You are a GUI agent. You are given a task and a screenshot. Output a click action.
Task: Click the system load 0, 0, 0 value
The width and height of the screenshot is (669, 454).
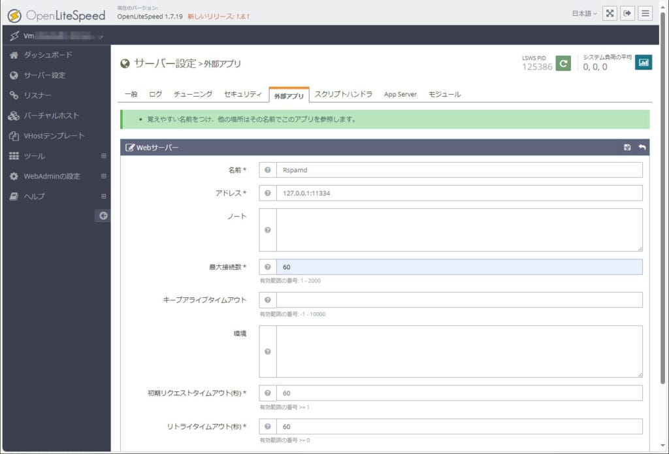595,67
